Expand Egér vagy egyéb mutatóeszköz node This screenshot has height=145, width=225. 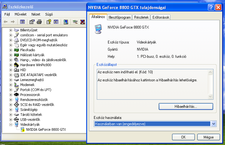(11, 45)
